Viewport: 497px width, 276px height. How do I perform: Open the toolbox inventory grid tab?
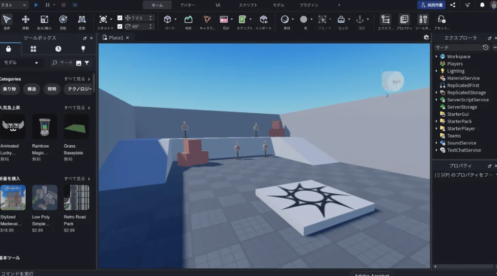point(33,49)
